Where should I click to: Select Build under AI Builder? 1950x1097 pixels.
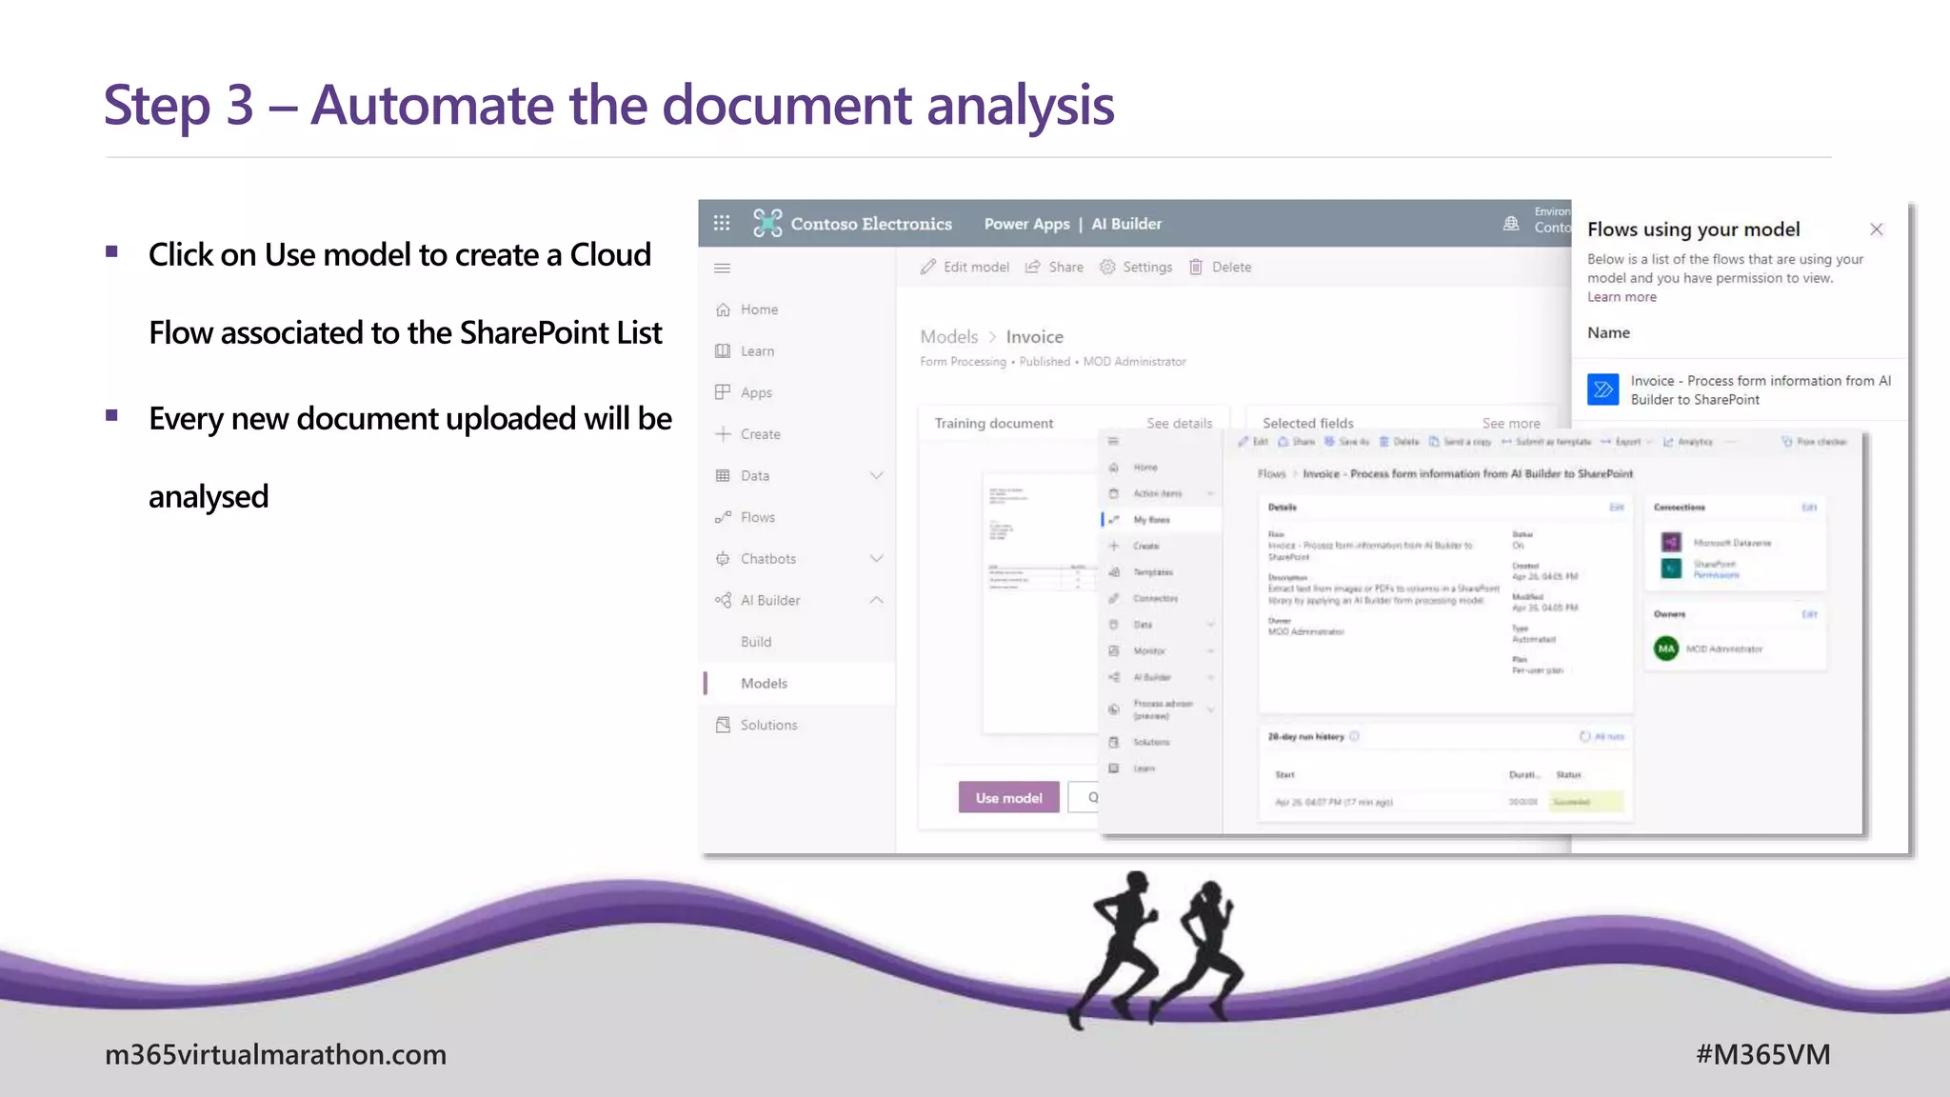756,642
